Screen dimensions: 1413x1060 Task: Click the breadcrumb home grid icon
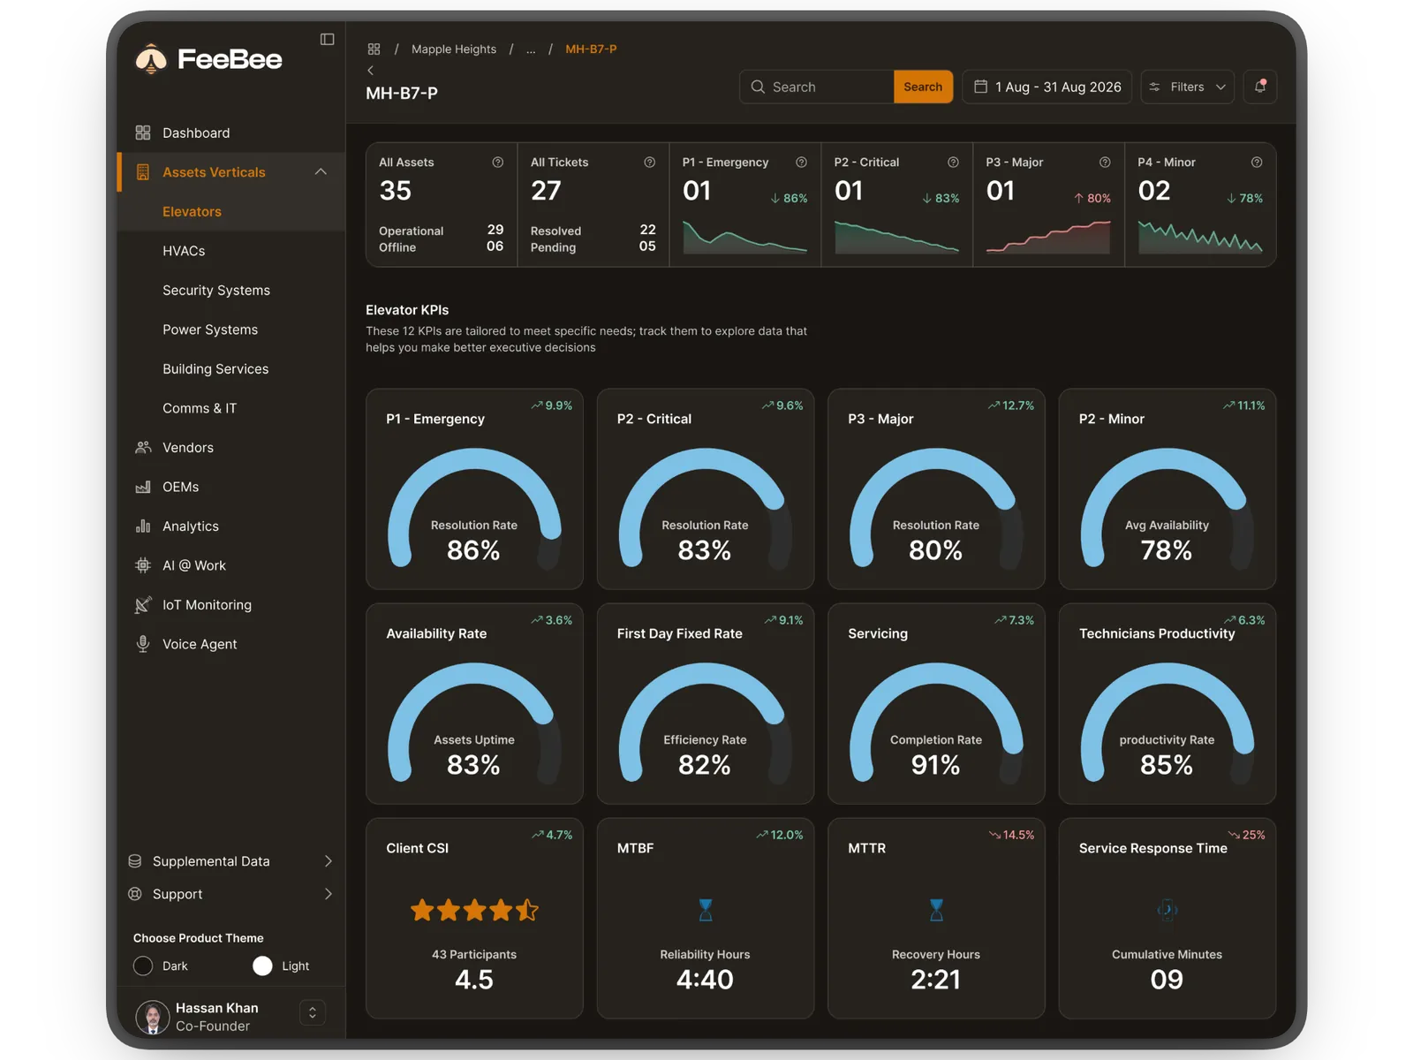374,49
